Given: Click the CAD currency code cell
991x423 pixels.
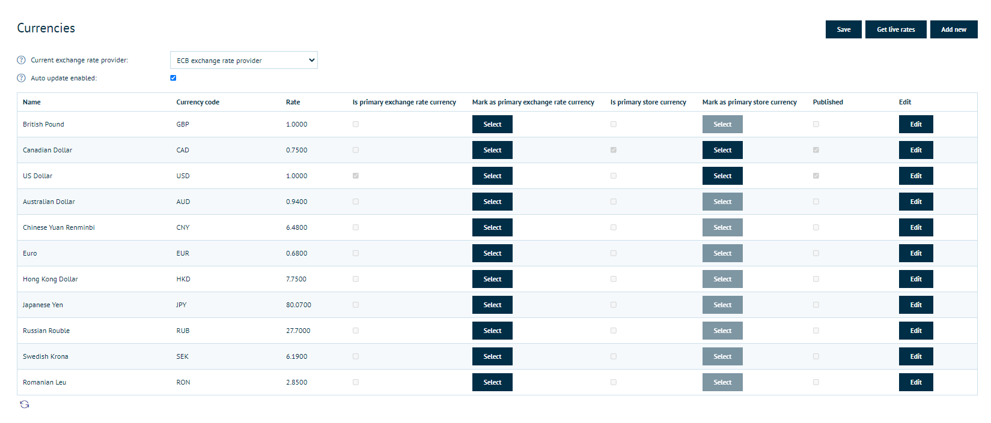Looking at the screenshot, I should click(x=183, y=150).
